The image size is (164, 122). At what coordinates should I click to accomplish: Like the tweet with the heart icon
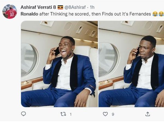(x=105, y=114)
